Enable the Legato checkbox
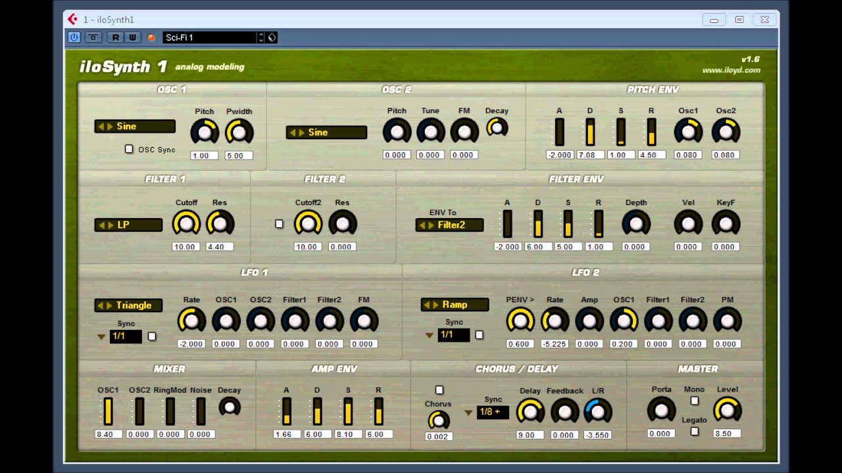The image size is (842, 473). [x=694, y=432]
